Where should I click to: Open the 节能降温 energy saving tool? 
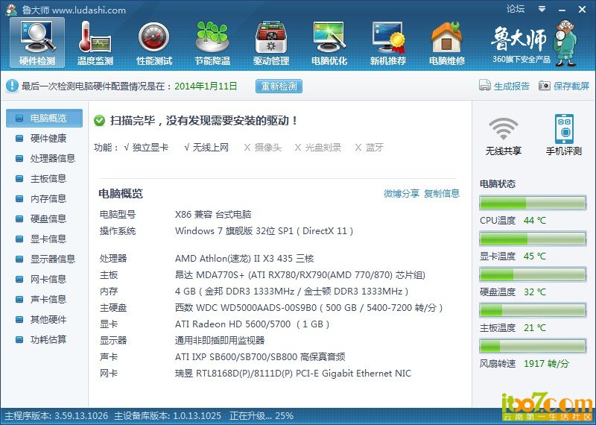212,42
